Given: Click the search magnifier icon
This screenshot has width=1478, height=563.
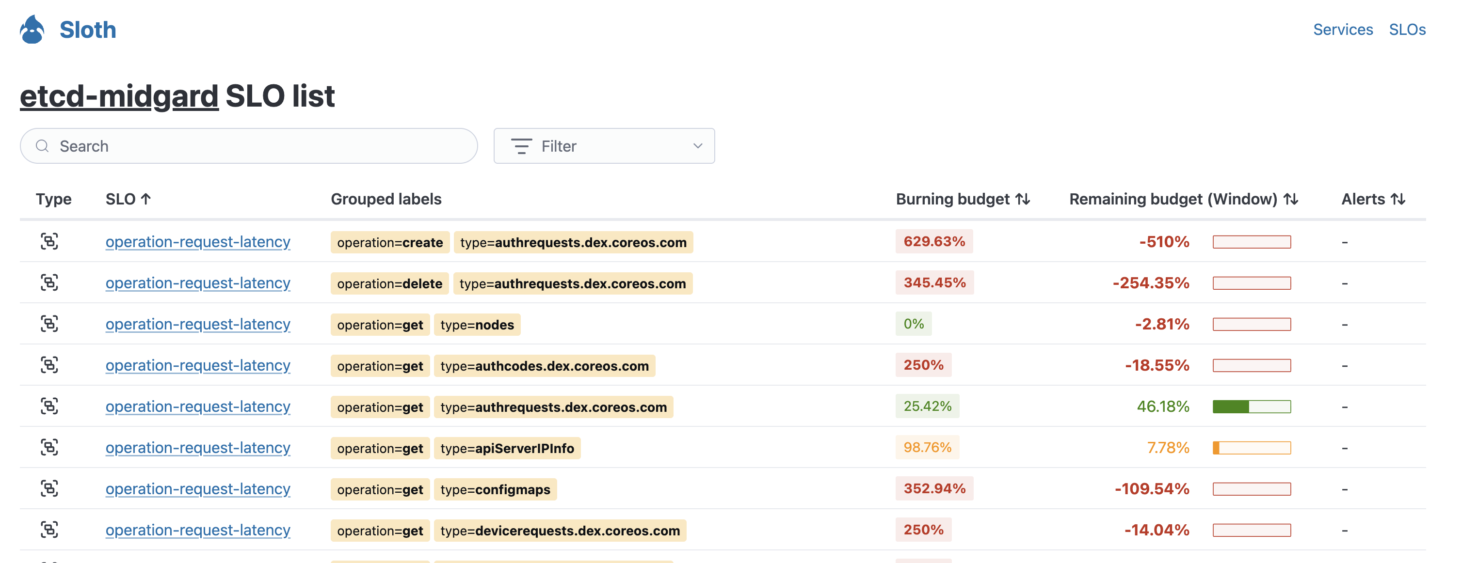Looking at the screenshot, I should [x=42, y=146].
